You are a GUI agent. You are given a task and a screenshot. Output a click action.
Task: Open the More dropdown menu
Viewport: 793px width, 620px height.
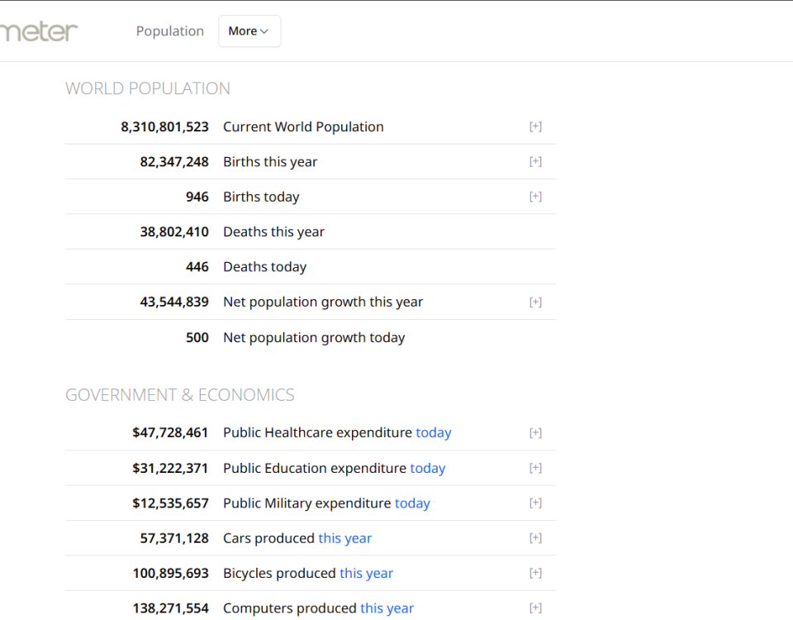[x=249, y=31]
